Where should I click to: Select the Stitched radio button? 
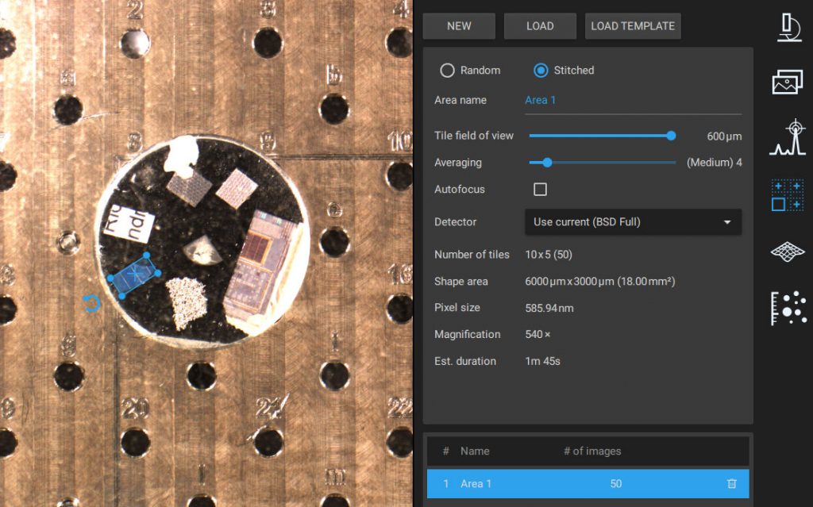(x=540, y=70)
